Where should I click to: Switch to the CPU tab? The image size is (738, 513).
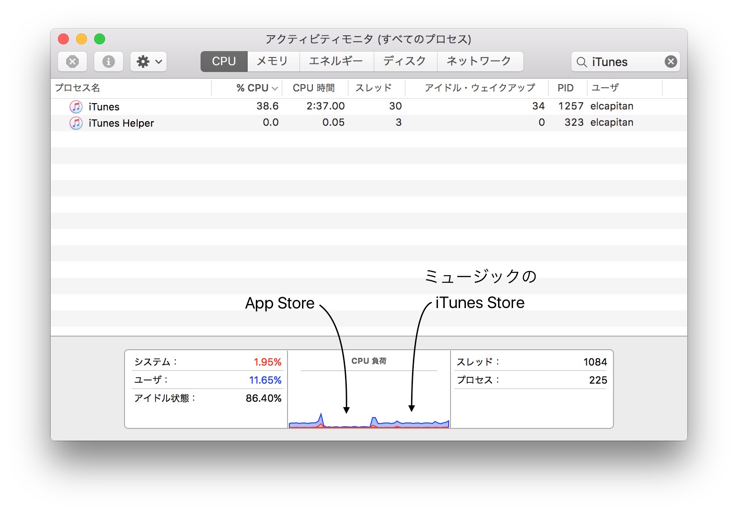pos(224,62)
